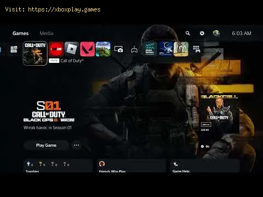
Task: Open the Explore grid icon tile
Action: pyautogui.click(x=14, y=49)
